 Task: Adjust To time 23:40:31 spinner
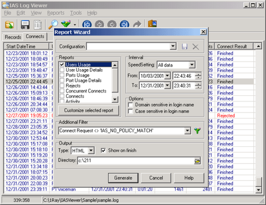[198, 85]
